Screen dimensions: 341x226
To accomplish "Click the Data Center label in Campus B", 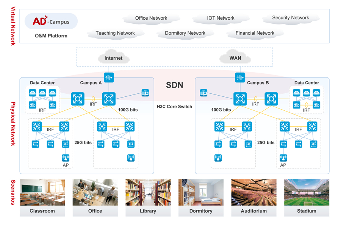I will pyautogui.click(x=307, y=83).
